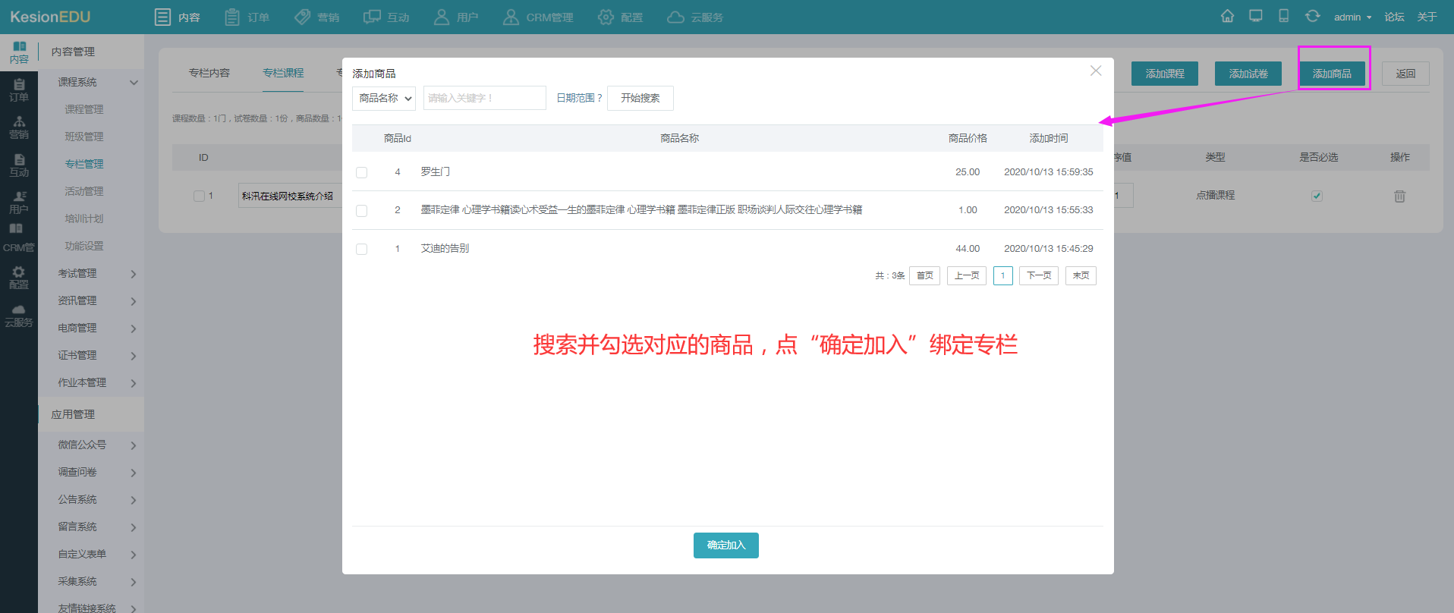Click the 返回 button

point(1405,74)
